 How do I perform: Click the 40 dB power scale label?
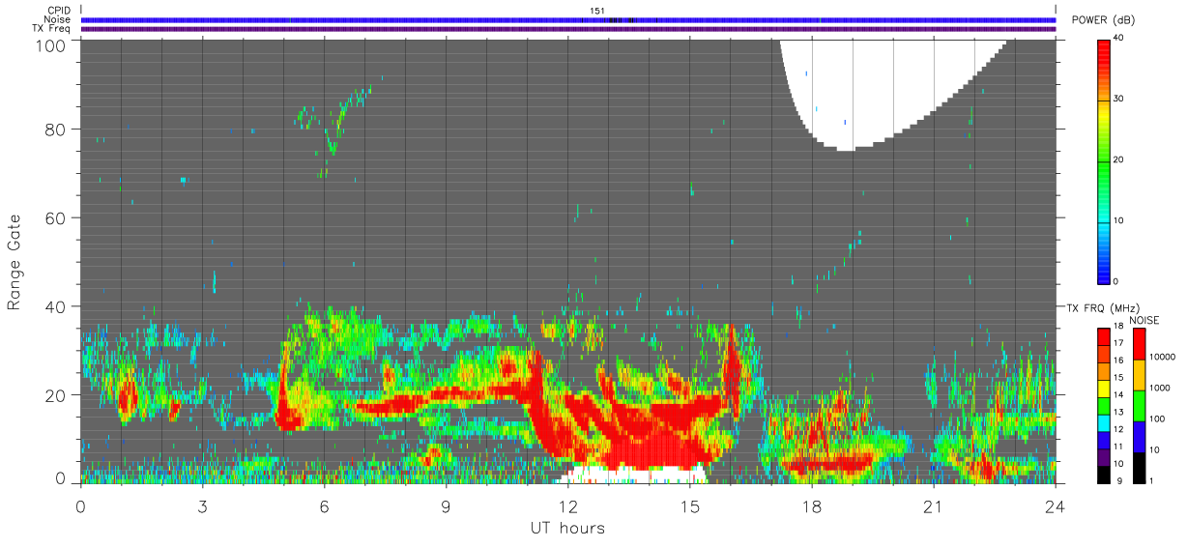[1118, 39]
